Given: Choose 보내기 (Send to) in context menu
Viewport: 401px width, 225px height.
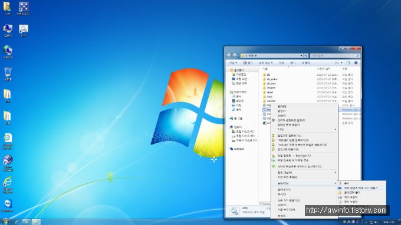Looking at the screenshot, I should point(304,183).
